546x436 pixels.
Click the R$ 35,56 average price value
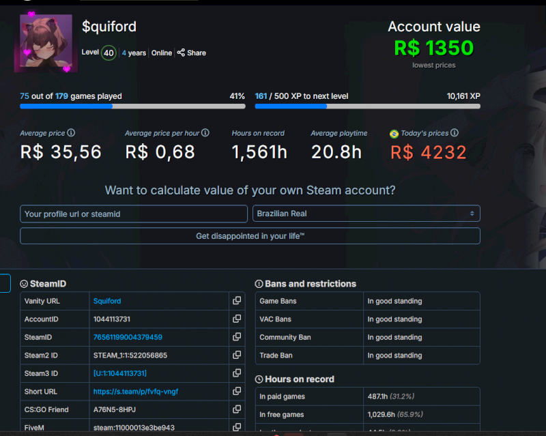coord(61,152)
